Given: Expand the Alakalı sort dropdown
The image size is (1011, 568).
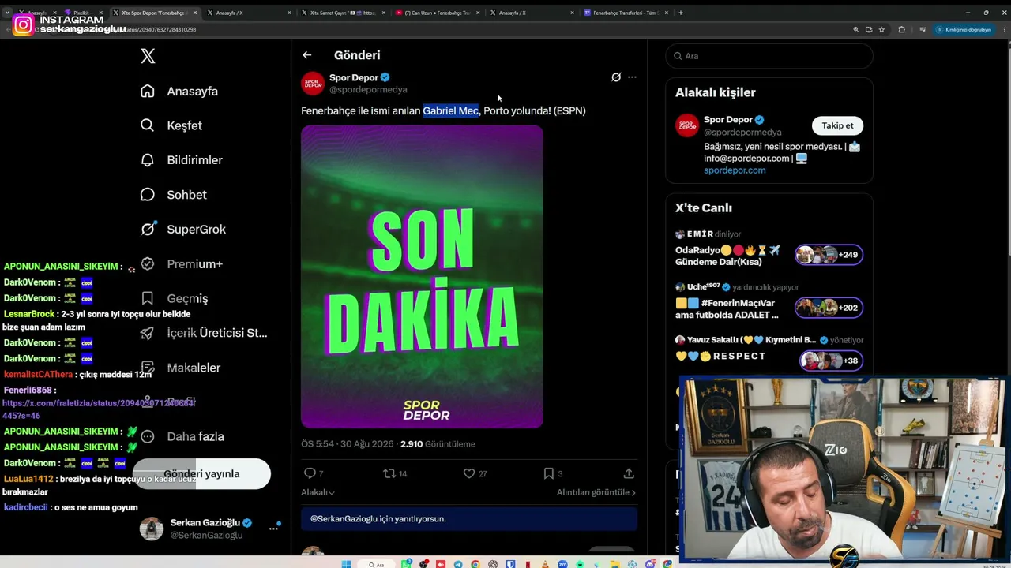Looking at the screenshot, I should click(318, 492).
